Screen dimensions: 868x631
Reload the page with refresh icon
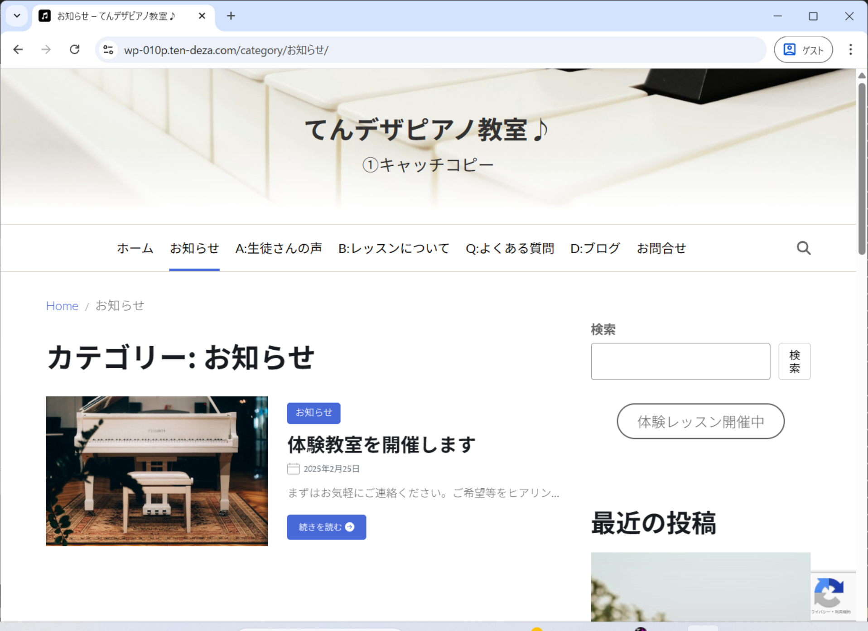[x=75, y=49]
